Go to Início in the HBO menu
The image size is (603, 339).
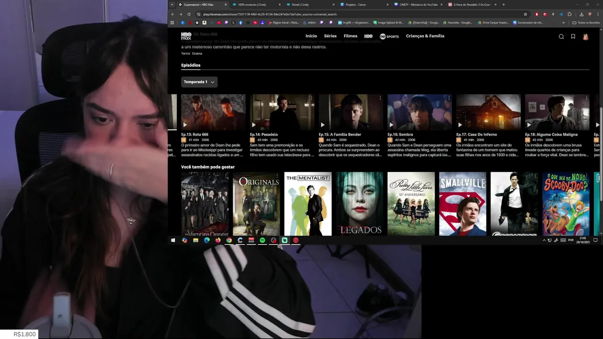(x=311, y=36)
